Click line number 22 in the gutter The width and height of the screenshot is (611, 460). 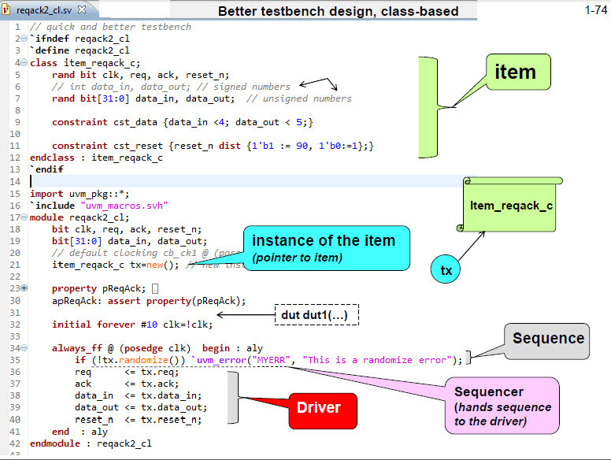tap(15, 276)
